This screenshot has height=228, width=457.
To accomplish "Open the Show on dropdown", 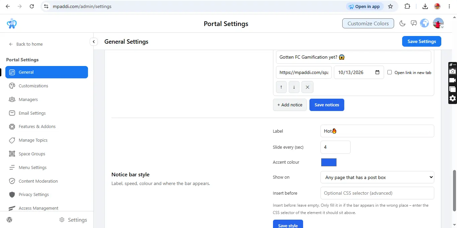I will pos(377,177).
